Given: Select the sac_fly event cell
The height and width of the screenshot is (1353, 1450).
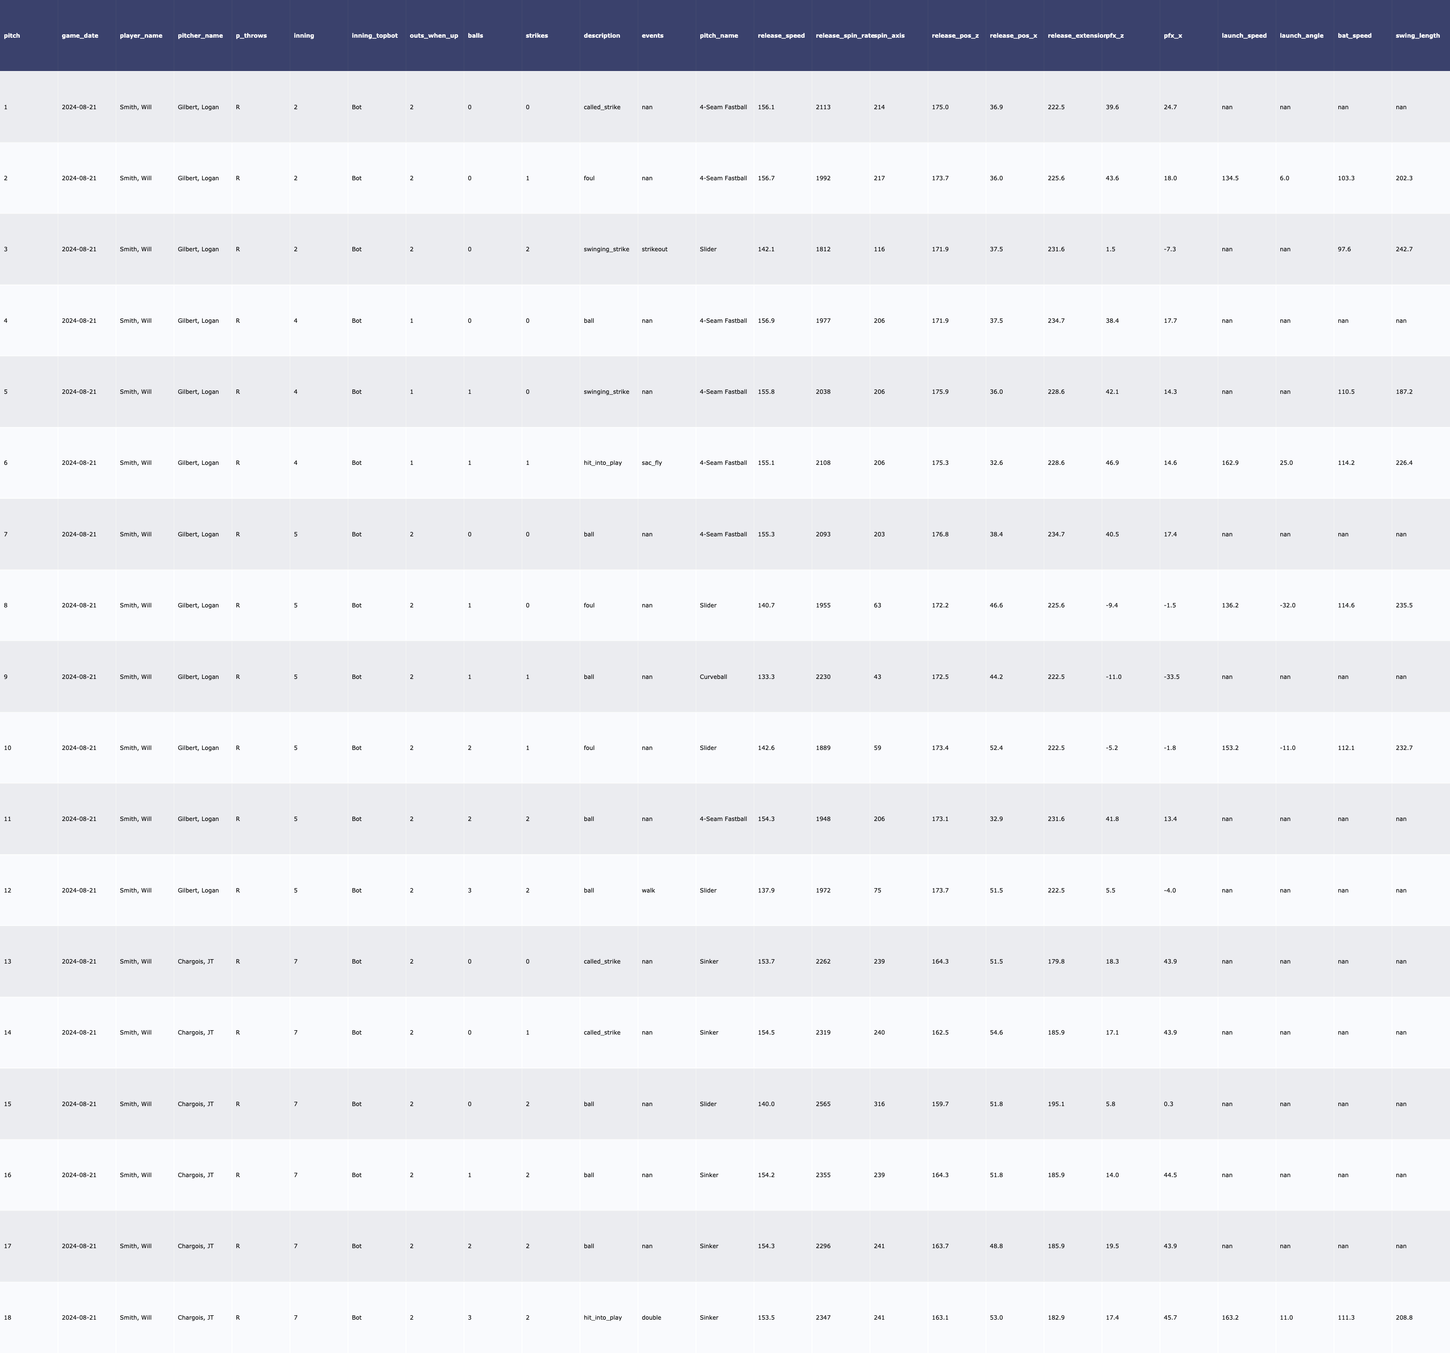Looking at the screenshot, I should (652, 463).
